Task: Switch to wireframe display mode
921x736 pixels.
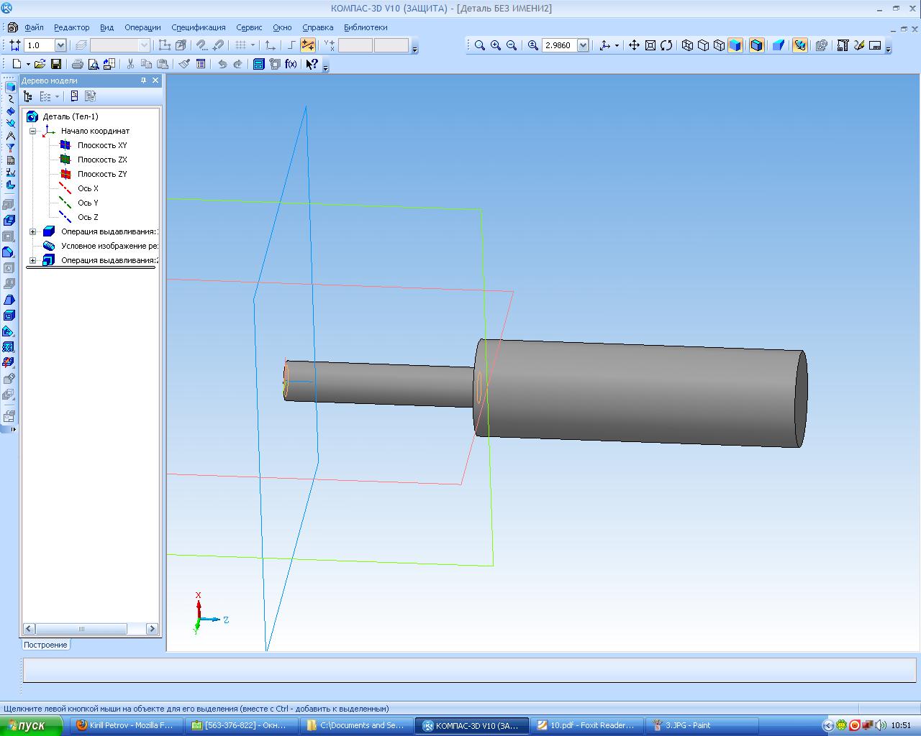Action: (x=687, y=45)
